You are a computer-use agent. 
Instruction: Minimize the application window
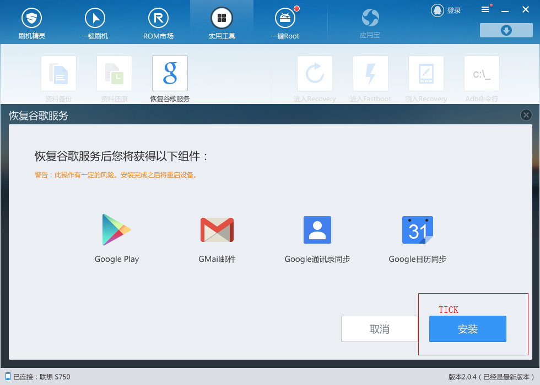coord(505,10)
